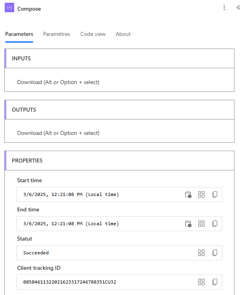Copy the Succeeded status value
The height and width of the screenshot is (295, 240).
(215, 253)
